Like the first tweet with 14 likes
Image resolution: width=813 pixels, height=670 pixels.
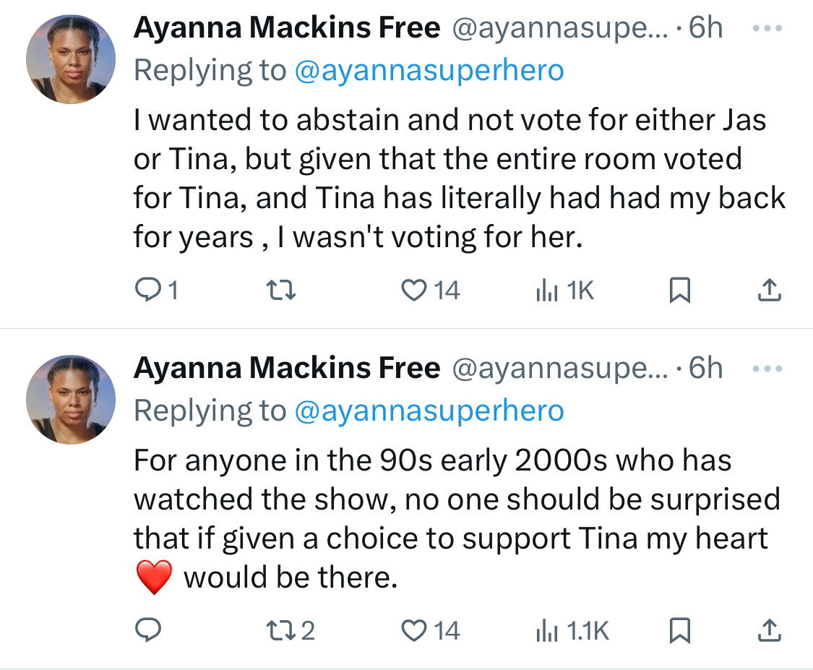431,290
